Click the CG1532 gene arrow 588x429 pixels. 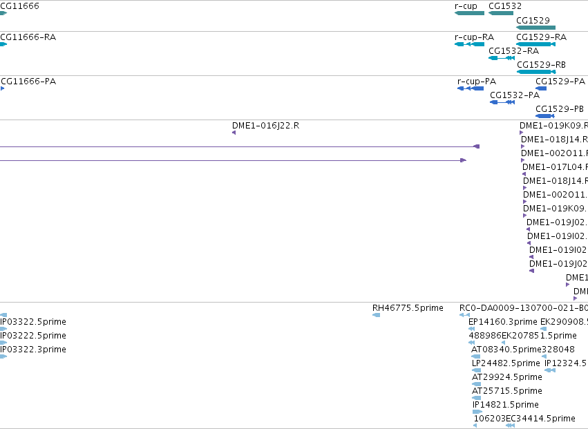point(501,13)
